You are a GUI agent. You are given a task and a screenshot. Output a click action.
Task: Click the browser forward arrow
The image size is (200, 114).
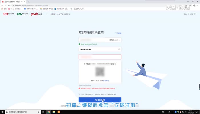pyautogui.click(x=6, y=5)
